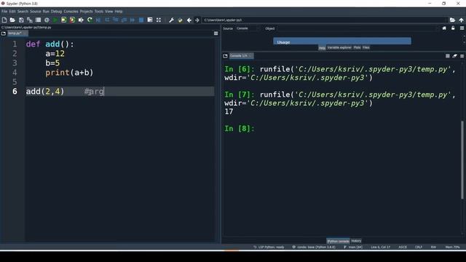Open the View menu

pos(108,12)
